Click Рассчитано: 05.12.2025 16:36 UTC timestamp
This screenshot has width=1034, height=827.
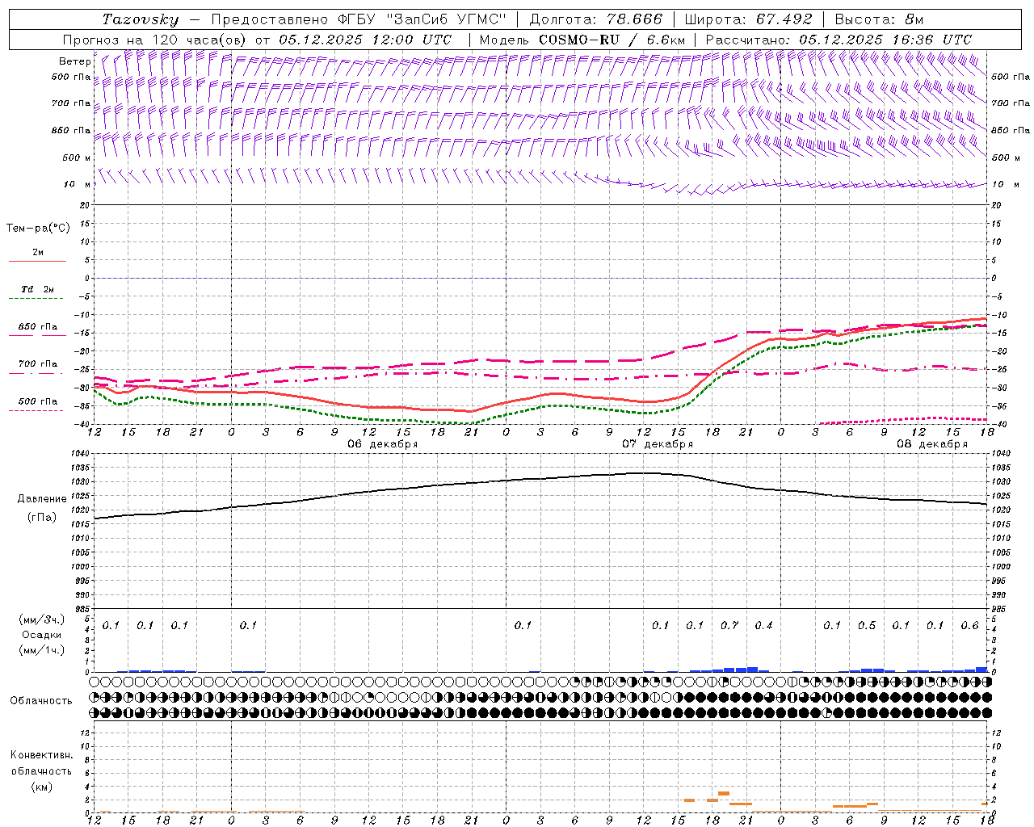click(x=839, y=40)
